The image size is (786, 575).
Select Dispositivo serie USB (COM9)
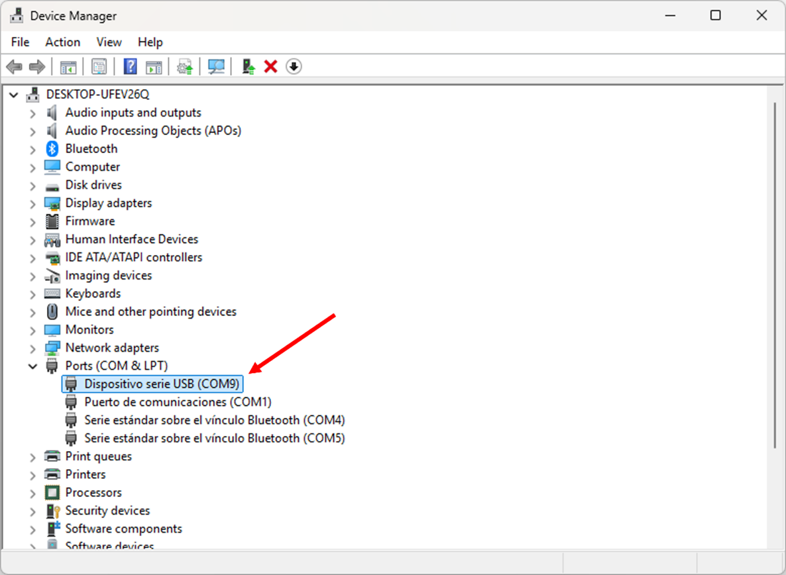coord(161,384)
